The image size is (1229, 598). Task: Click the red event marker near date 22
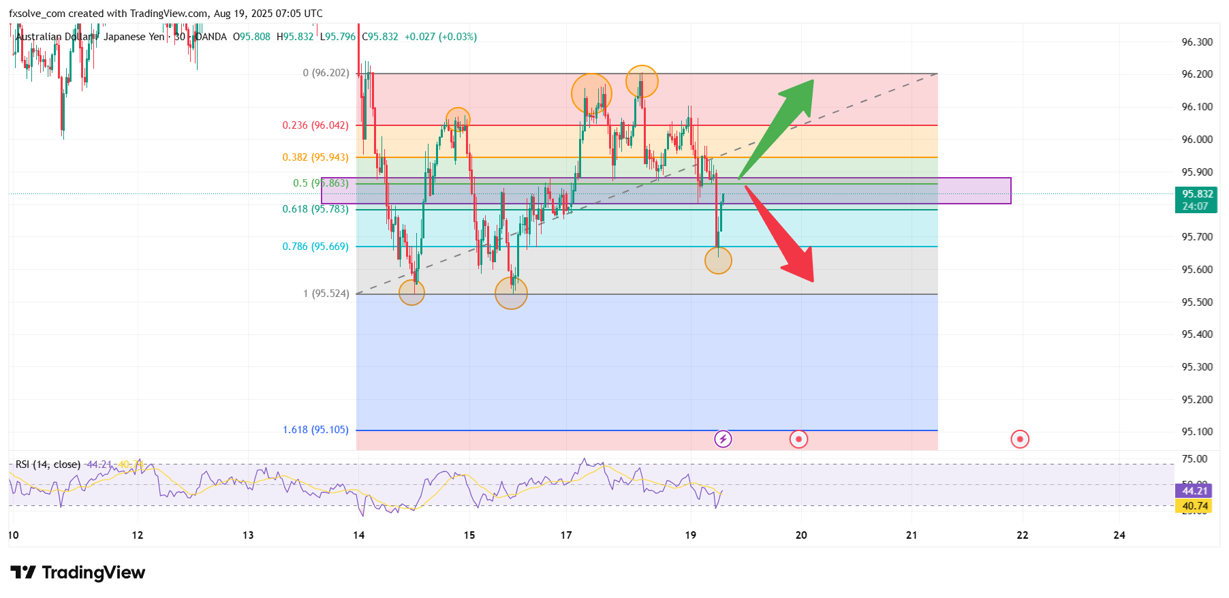pyautogui.click(x=1020, y=439)
